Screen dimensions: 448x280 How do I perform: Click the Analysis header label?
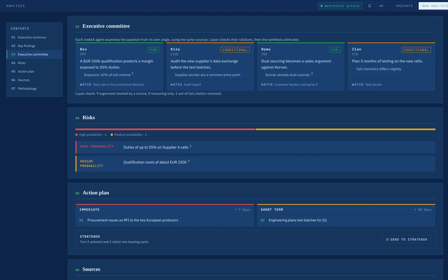click(x=16, y=6)
